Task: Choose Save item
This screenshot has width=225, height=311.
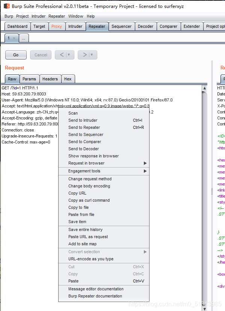Action: pyautogui.click(x=104, y=222)
